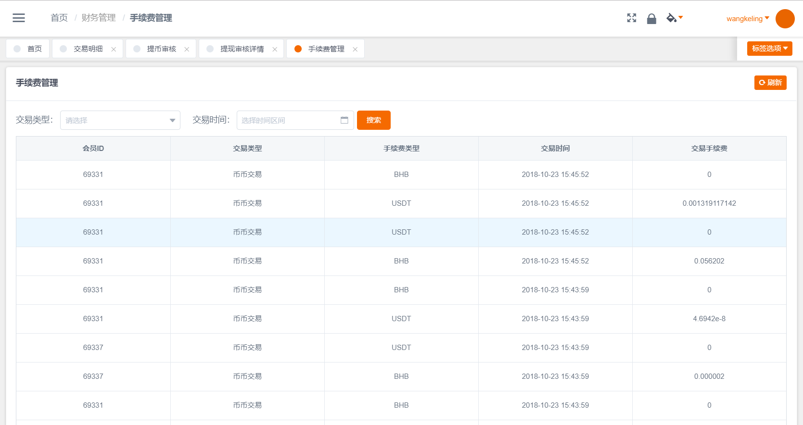Toggle the hamburger sidebar menu
This screenshot has width=803, height=425.
pyautogui.click(x=19, y=18)
